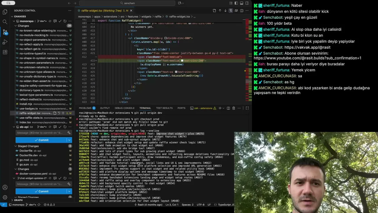Open file icon on raffle-widget.tsx row

55,113
